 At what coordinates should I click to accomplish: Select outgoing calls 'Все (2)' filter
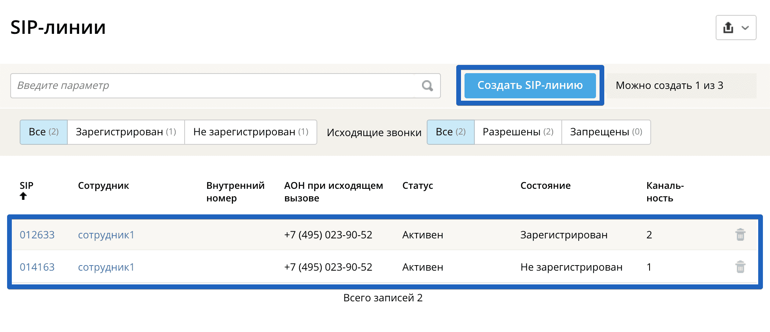451,132
